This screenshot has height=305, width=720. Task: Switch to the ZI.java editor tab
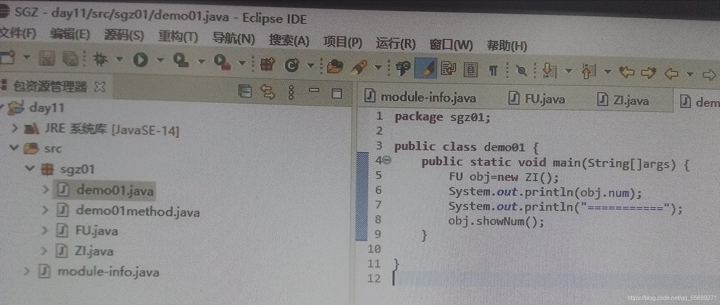click(x=623, y=100)
